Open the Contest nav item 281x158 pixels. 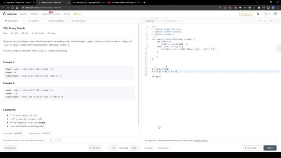(x=57, y=14)
